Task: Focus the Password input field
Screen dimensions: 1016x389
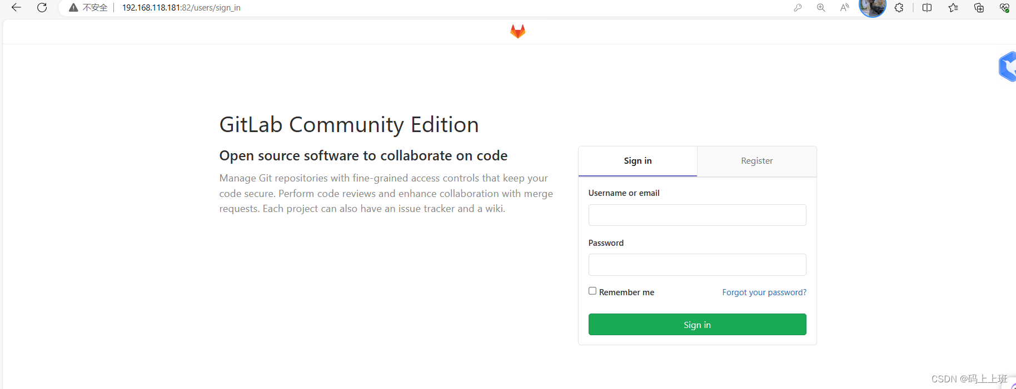Action: 697,265
